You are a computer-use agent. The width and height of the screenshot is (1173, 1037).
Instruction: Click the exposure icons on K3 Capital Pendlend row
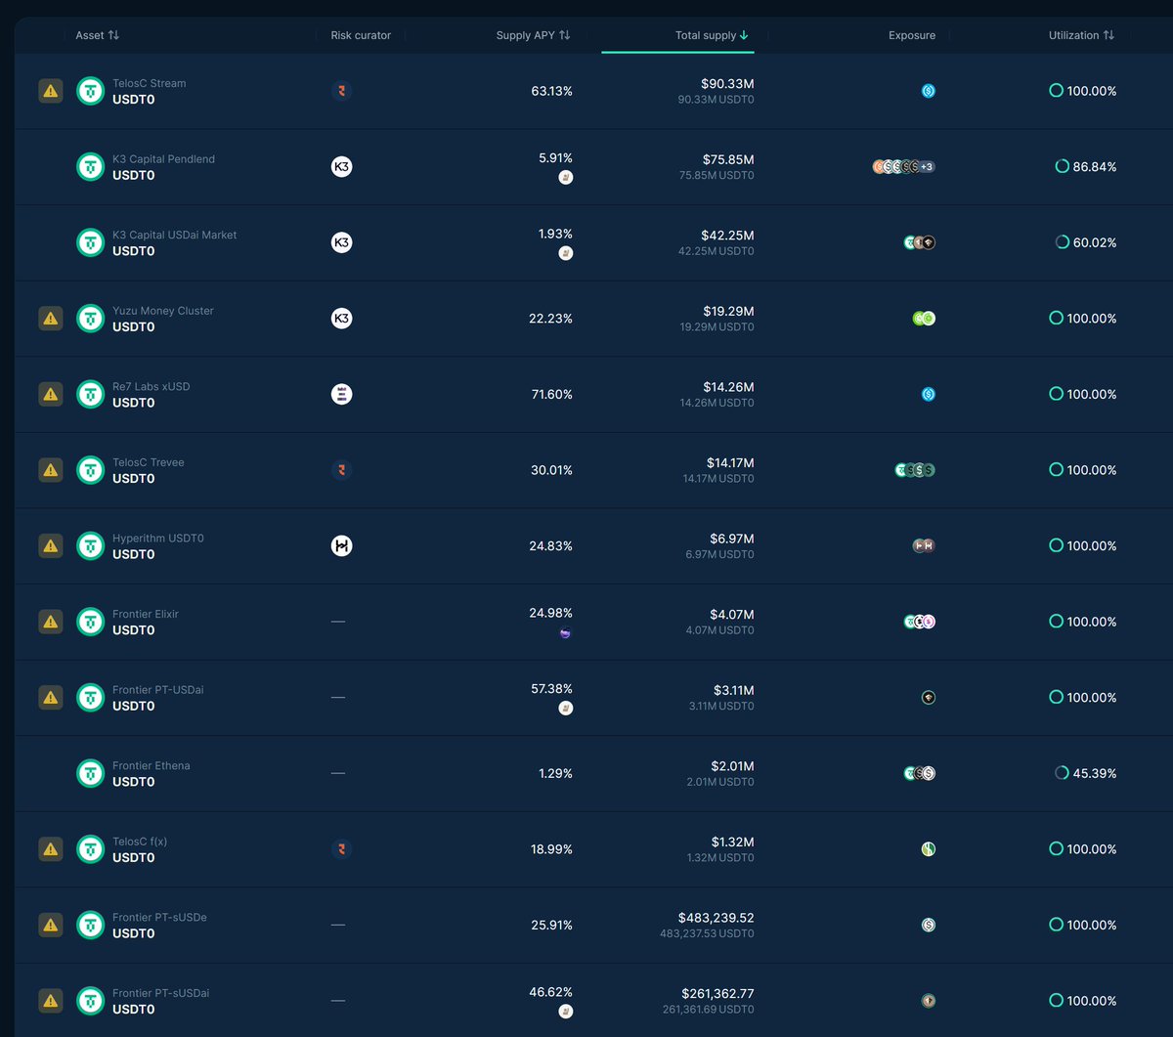coord(904,167)
